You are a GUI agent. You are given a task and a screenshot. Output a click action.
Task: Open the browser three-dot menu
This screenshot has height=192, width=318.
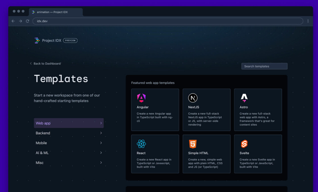[x=308, y=21]
